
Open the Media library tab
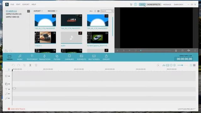pyautogui.click(x=9, y=57)
